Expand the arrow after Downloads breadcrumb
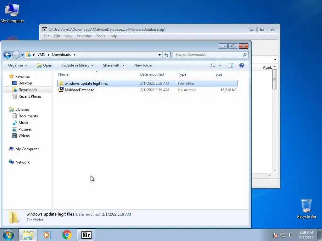This screenshot has height=241, width=322. [74, 55]
